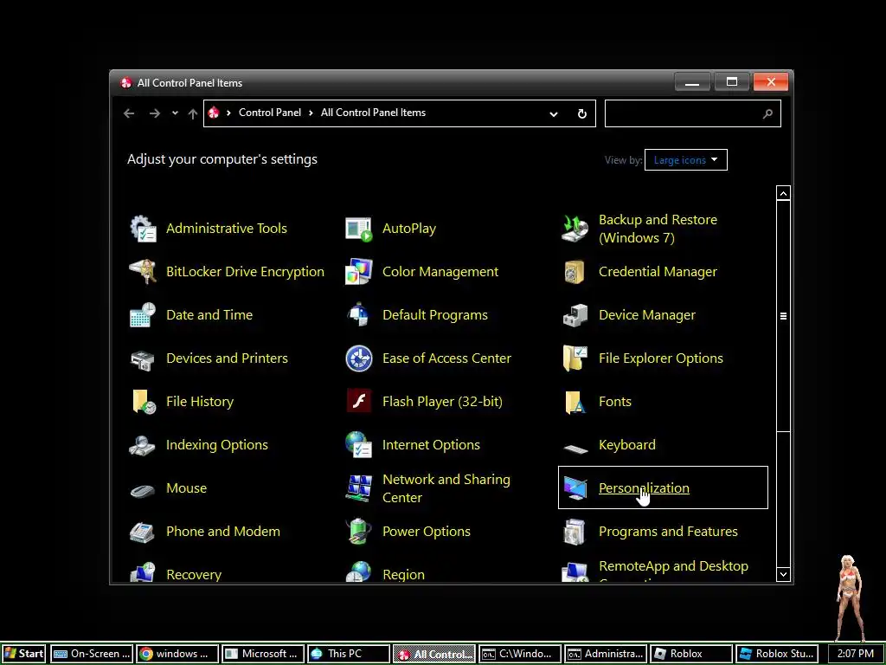Open the View by Large icons dropdown
Viewport: 886px width, 665px height.
pos(686,160)
